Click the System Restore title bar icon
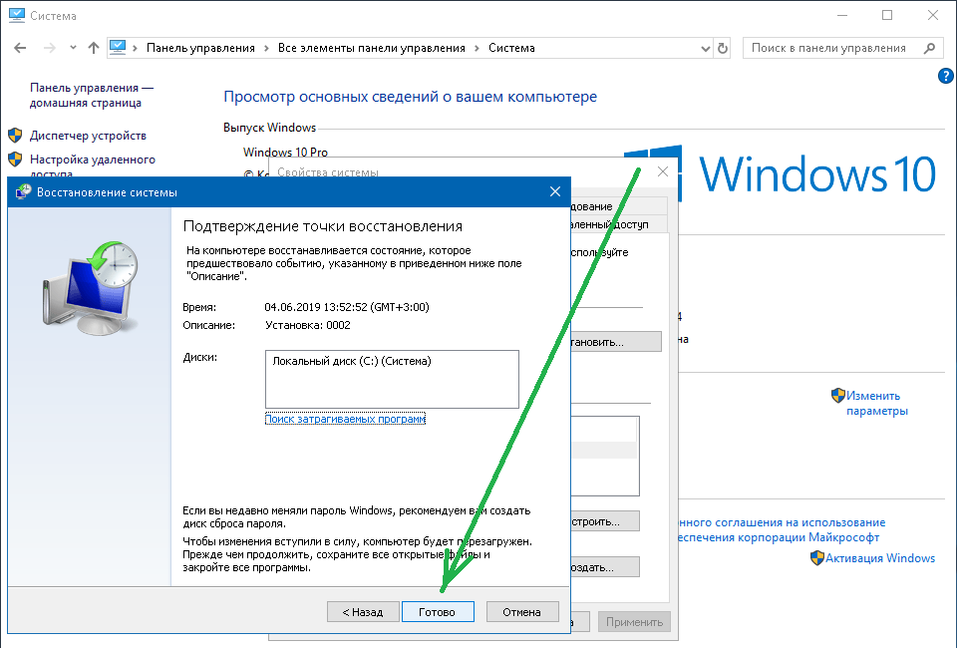This screenshot has width=957, height=648. tap(23, 191)
